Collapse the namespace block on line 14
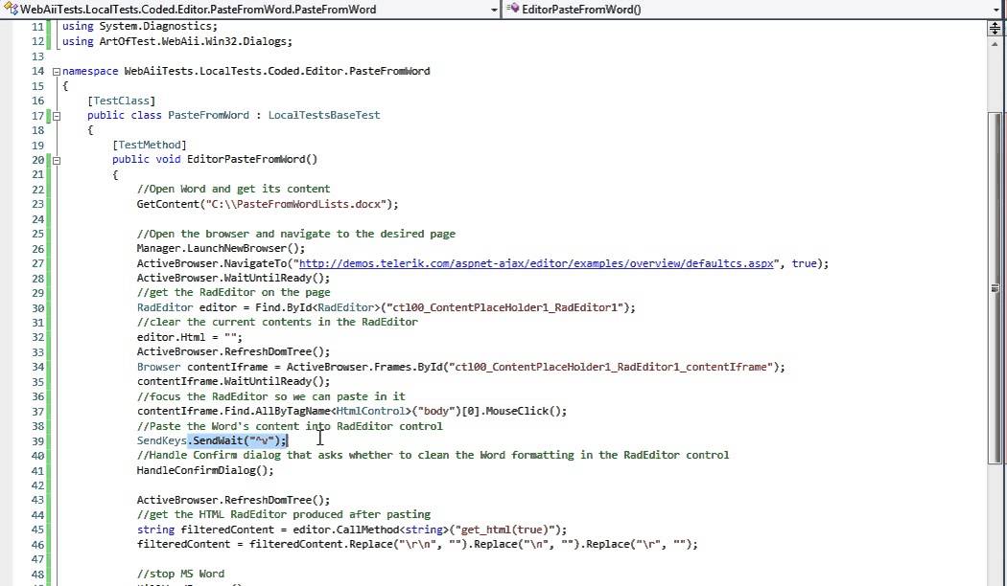1007x586 pixels. click(x=57, y=71)
